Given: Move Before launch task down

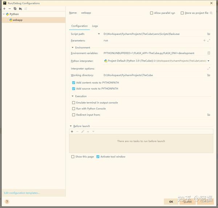Looking at the screenshot, I should click(93, 132).
